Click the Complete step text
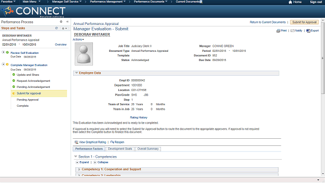Image resolution: width=325 pixels, height=183 pixels. click(22, 106)
